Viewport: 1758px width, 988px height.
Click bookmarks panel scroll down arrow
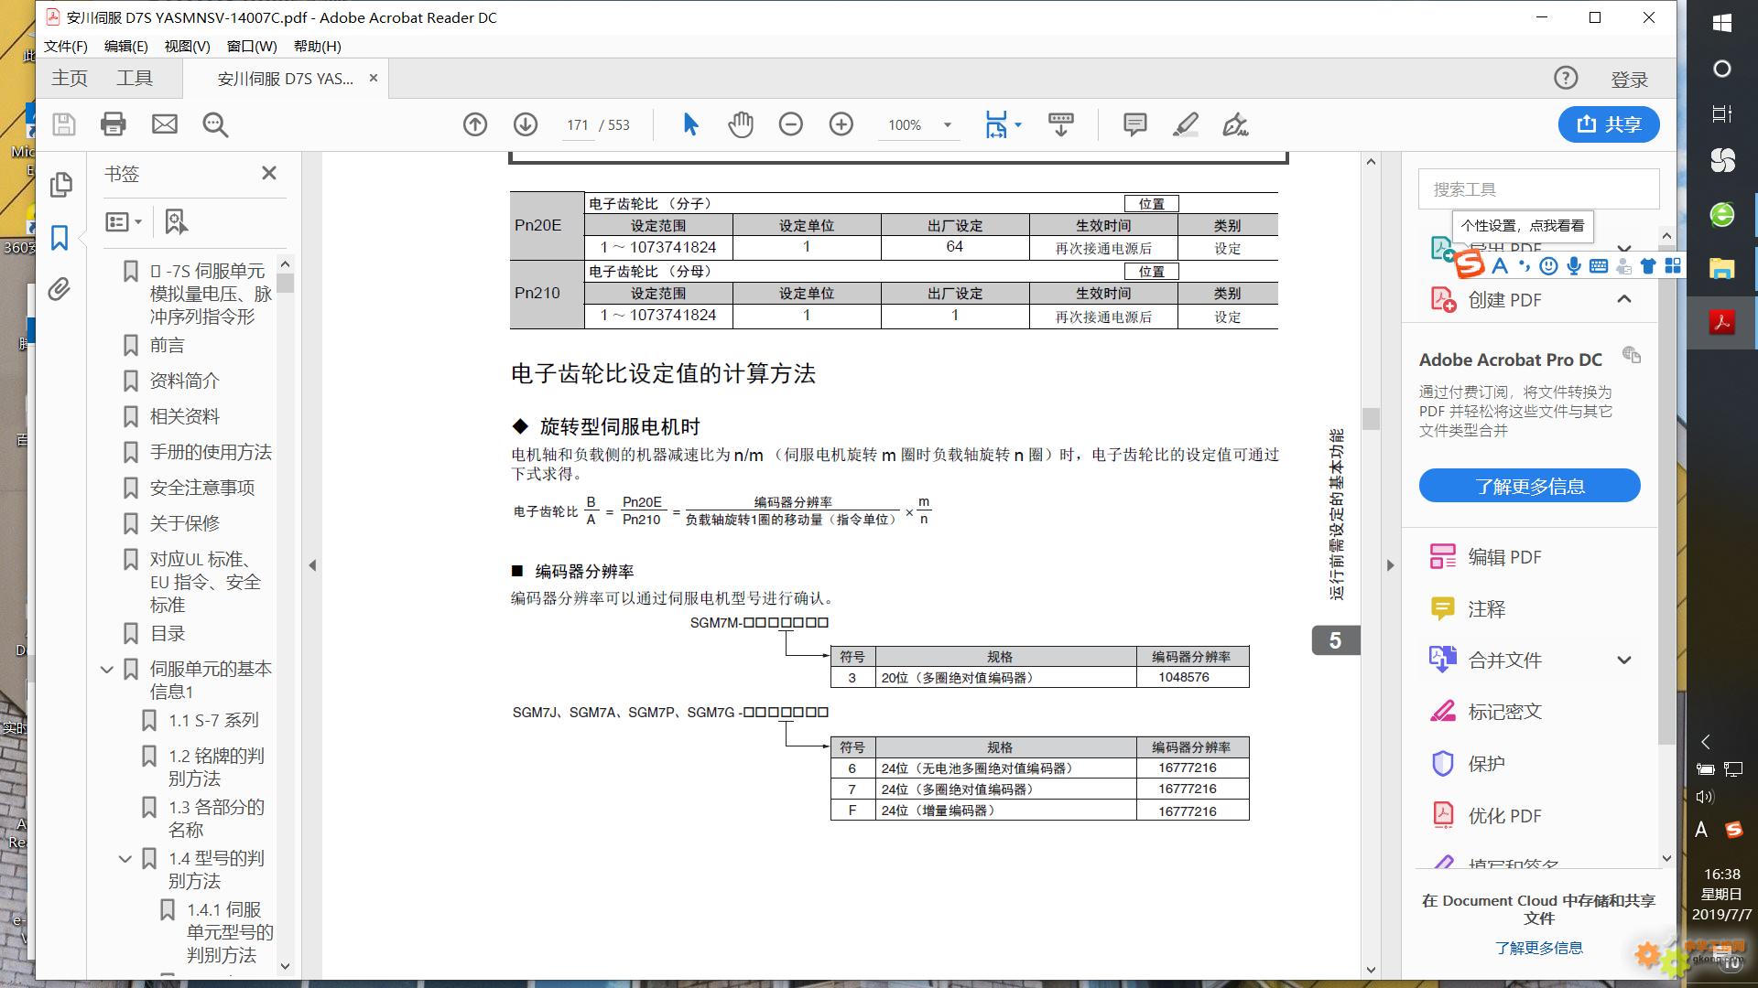pyautogui.click(x=285, y=966)
